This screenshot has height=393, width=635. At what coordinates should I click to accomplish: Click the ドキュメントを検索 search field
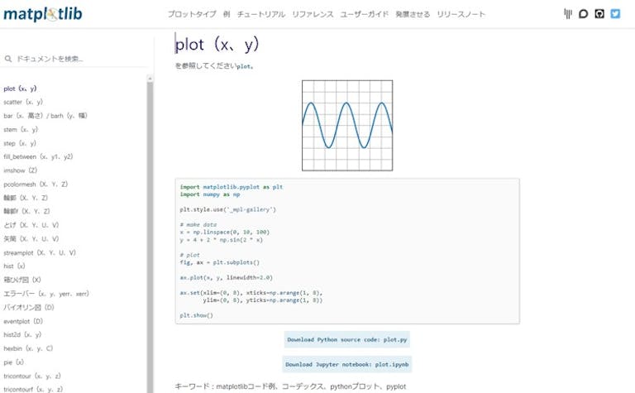[x=77, y=59]
